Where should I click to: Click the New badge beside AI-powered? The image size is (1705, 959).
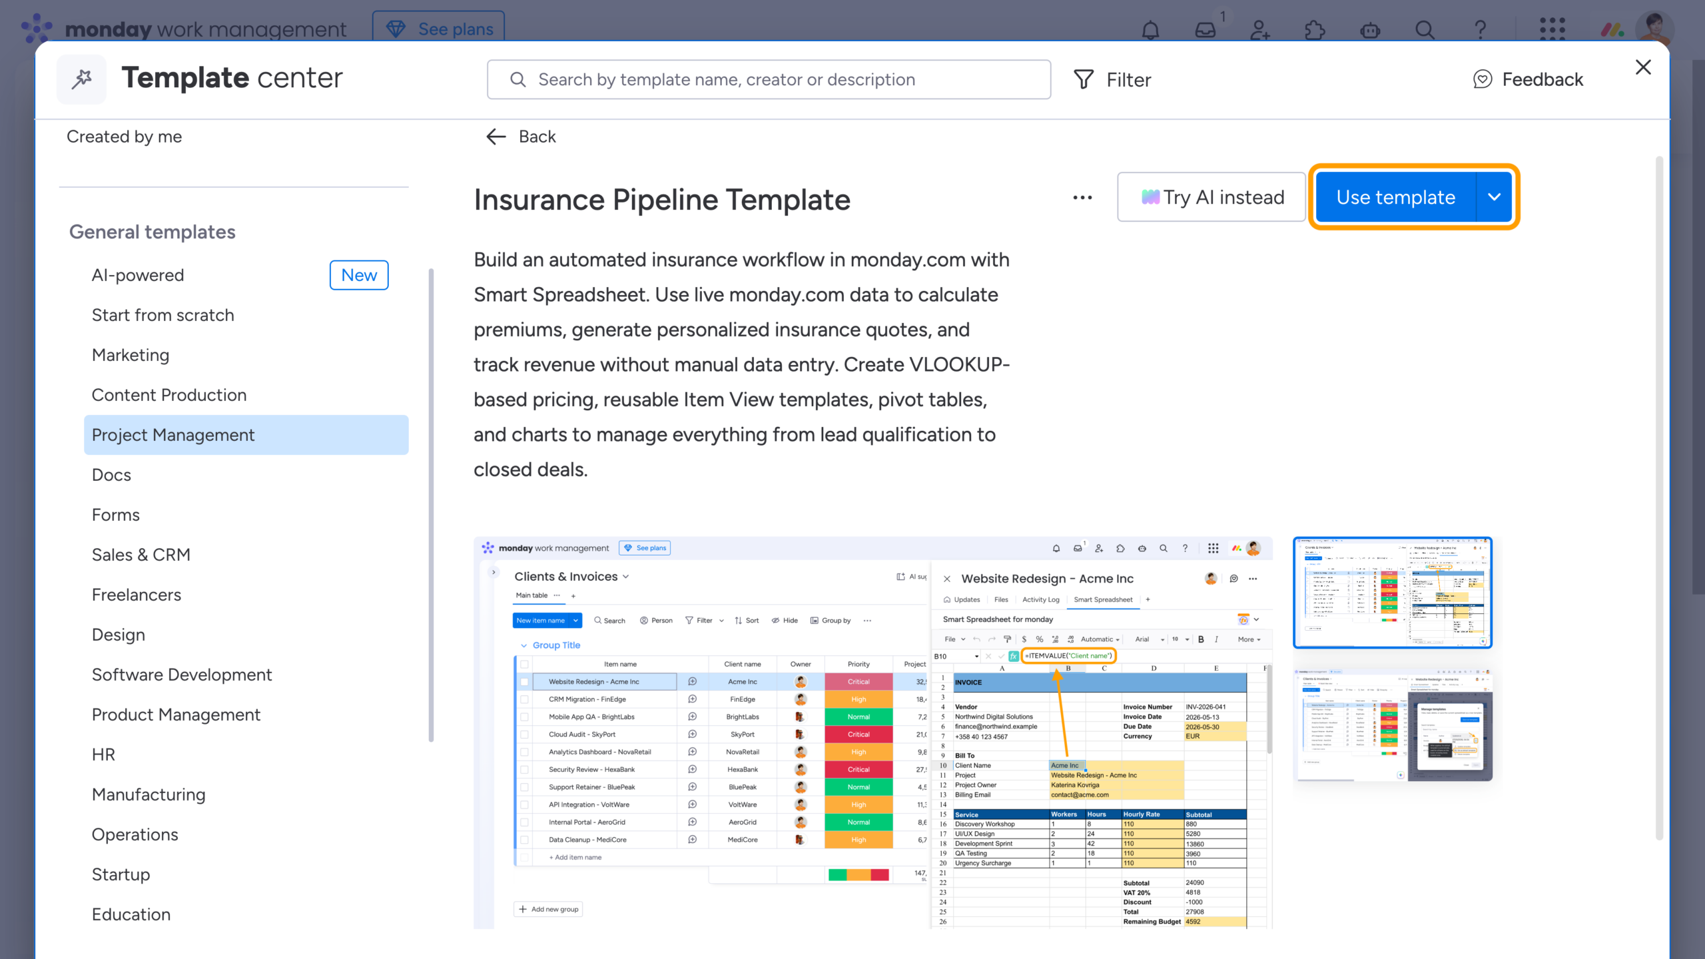pyautogui.click(x=359, y=275)
